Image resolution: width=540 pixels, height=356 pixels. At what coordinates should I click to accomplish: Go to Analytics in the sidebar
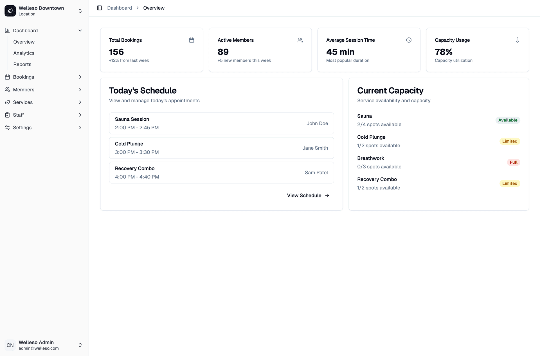click(24, 53)
